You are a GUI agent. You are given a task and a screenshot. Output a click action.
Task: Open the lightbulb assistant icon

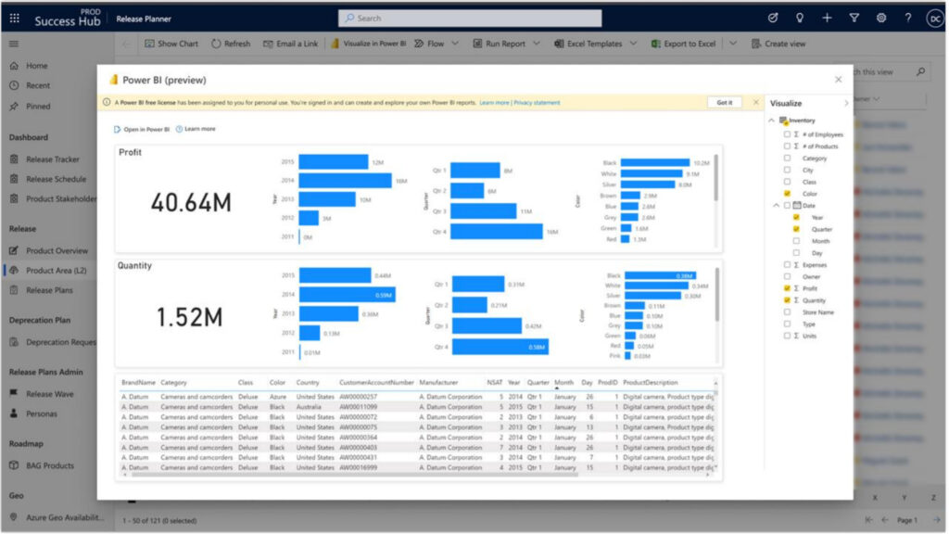(x=800, y=19)
